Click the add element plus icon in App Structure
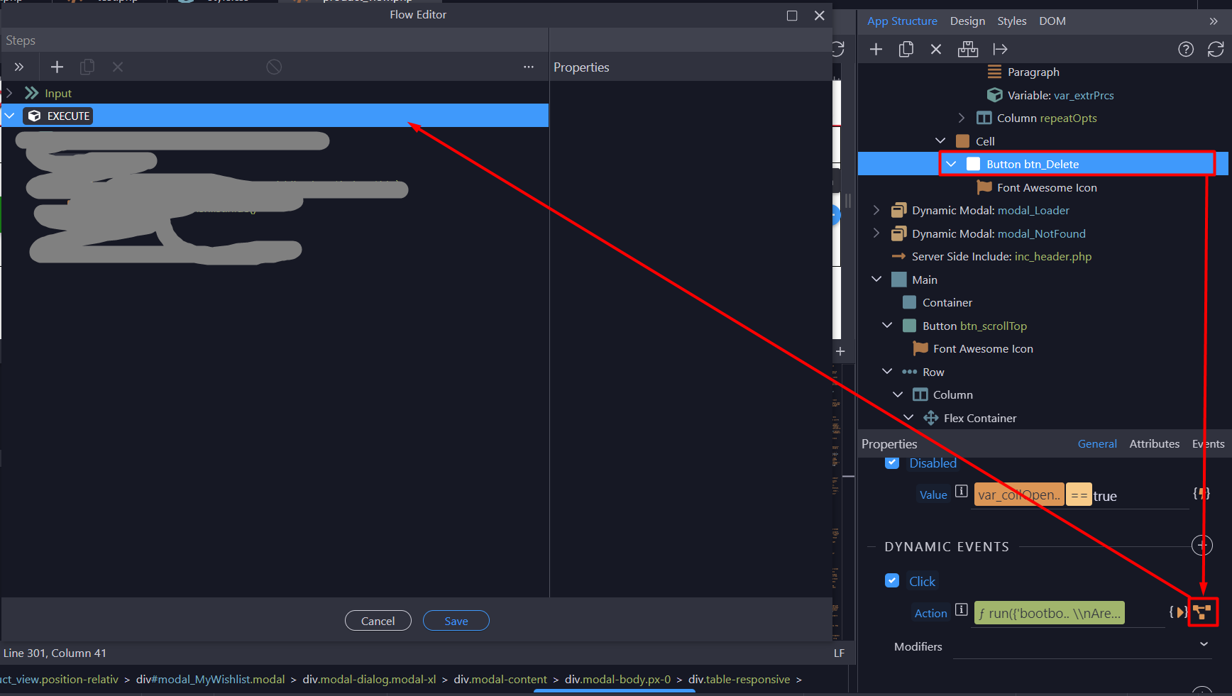This screenshot has height=696, width=1232. click(x=876, y=49)
